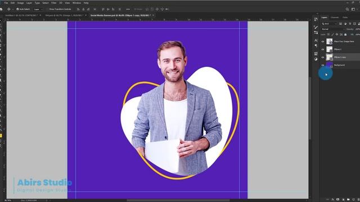This screenshot has width=360, height=202.
Task: Hide the Background layer eye
Action: click(322, 65)
